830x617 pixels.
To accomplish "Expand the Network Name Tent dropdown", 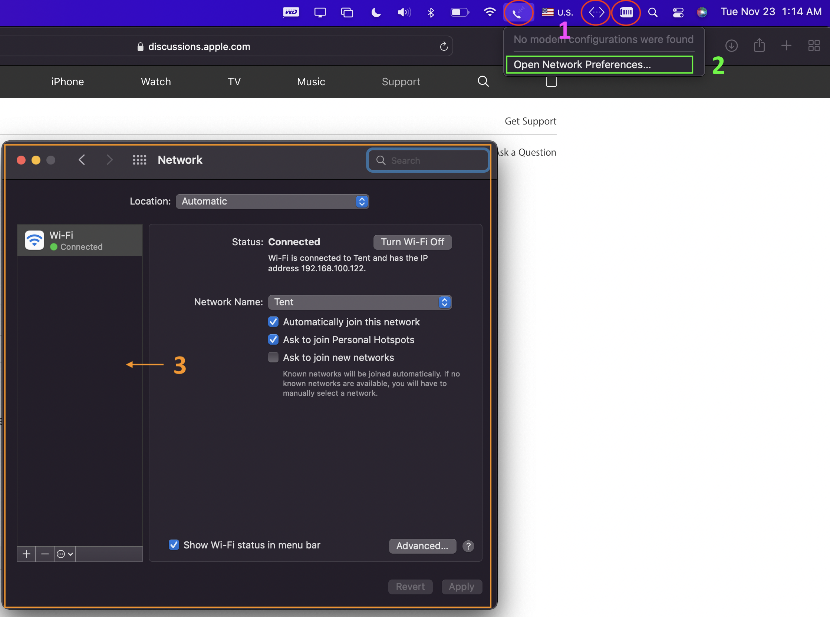I will (359, 302).
